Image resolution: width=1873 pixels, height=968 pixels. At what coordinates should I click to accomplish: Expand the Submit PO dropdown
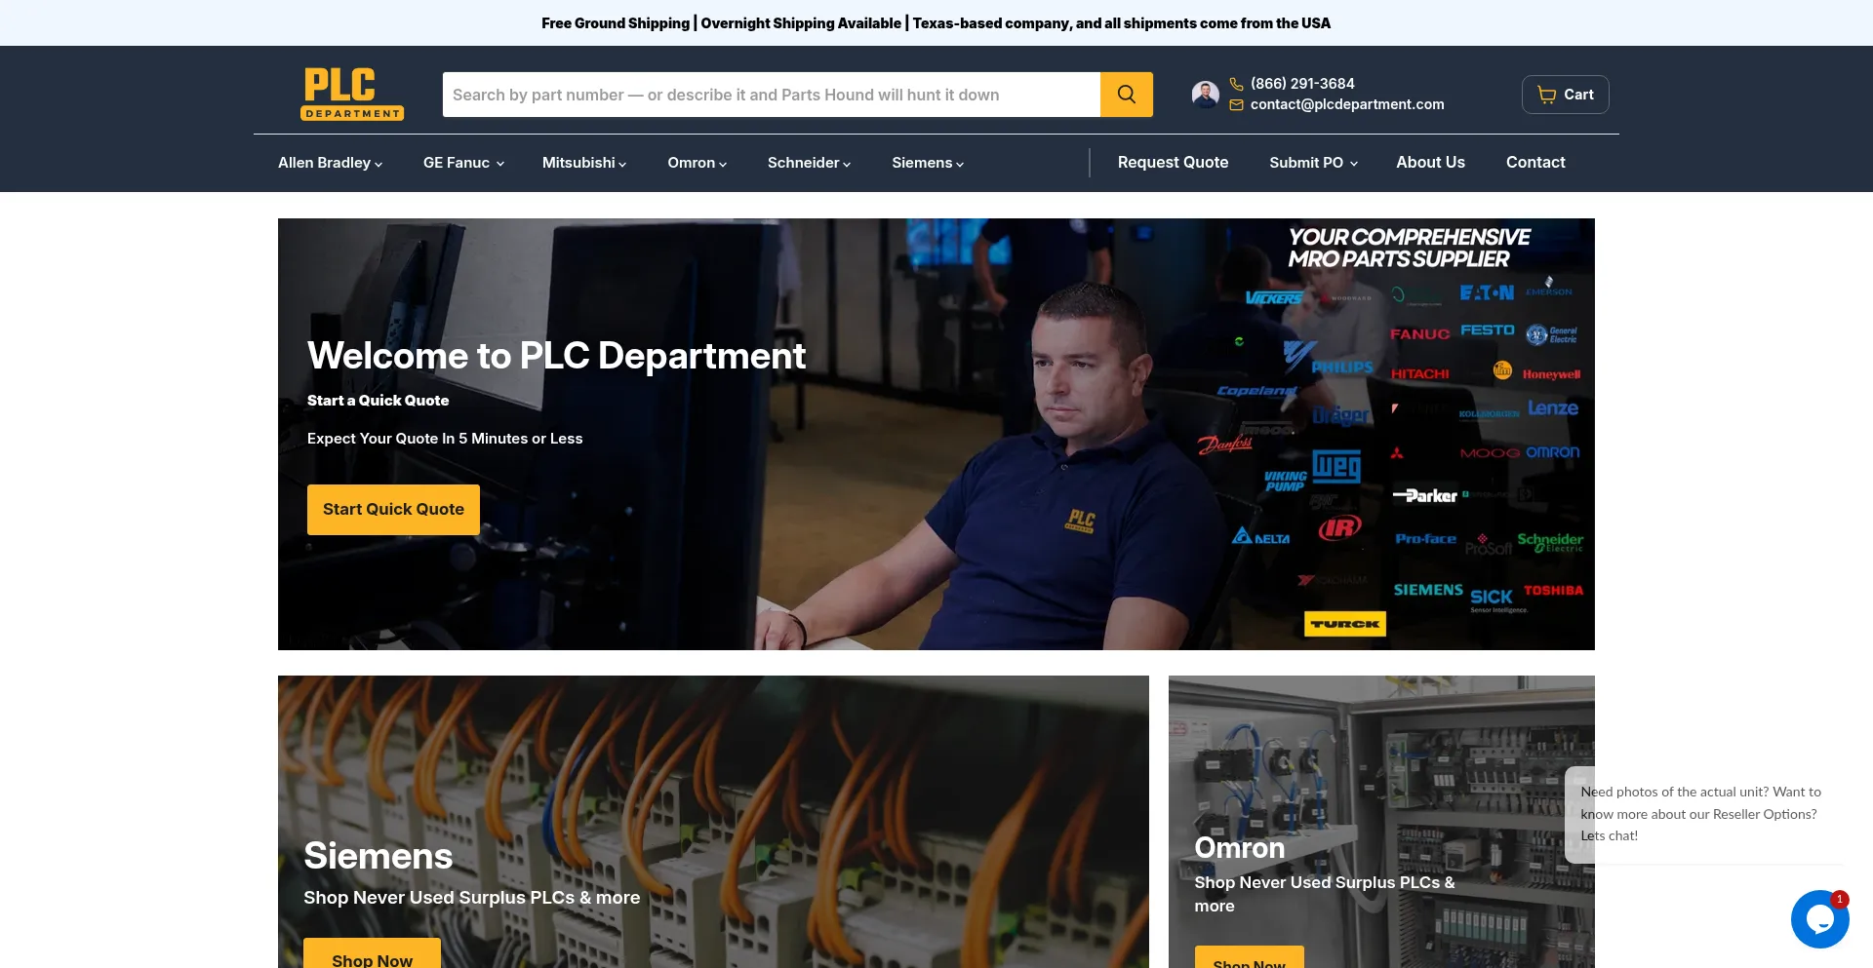[x=1313, y=163]
